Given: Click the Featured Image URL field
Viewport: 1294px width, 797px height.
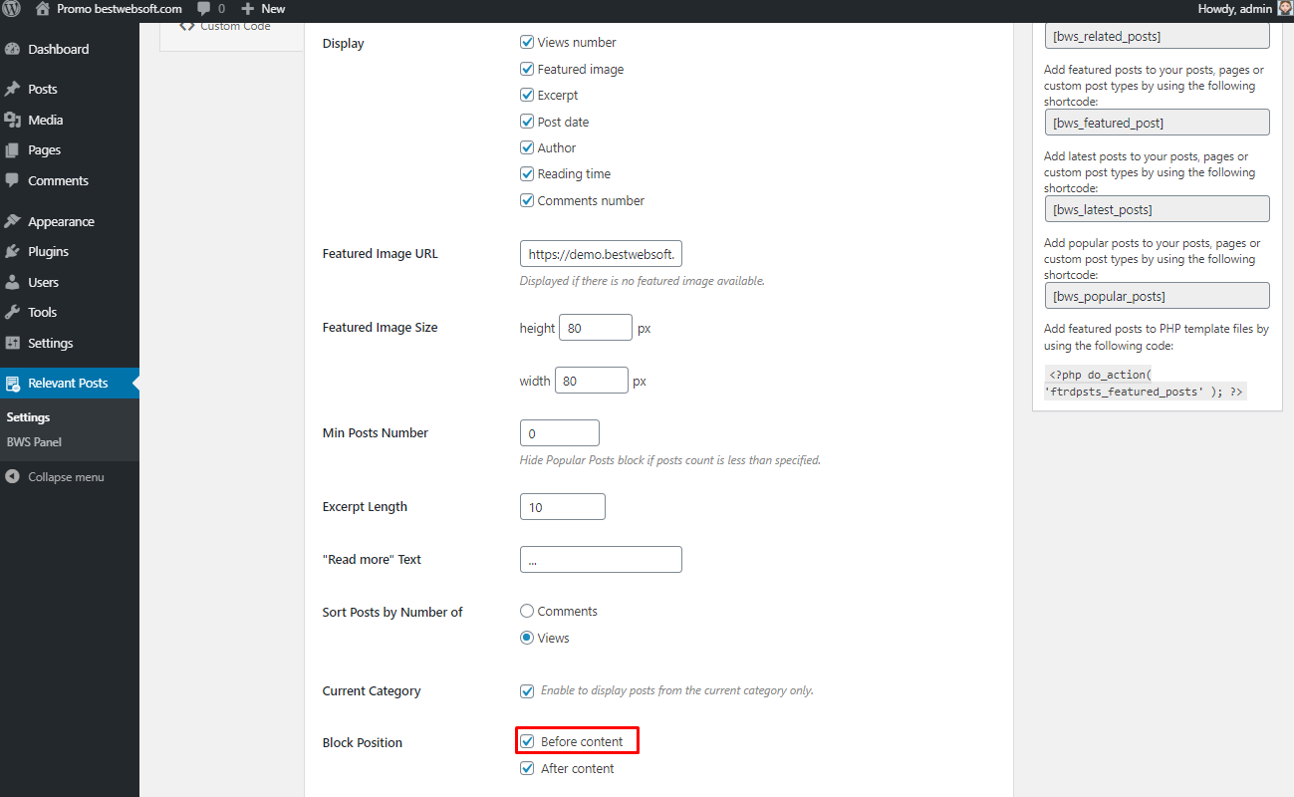Looking at the screenshot, I should [601, 254].
